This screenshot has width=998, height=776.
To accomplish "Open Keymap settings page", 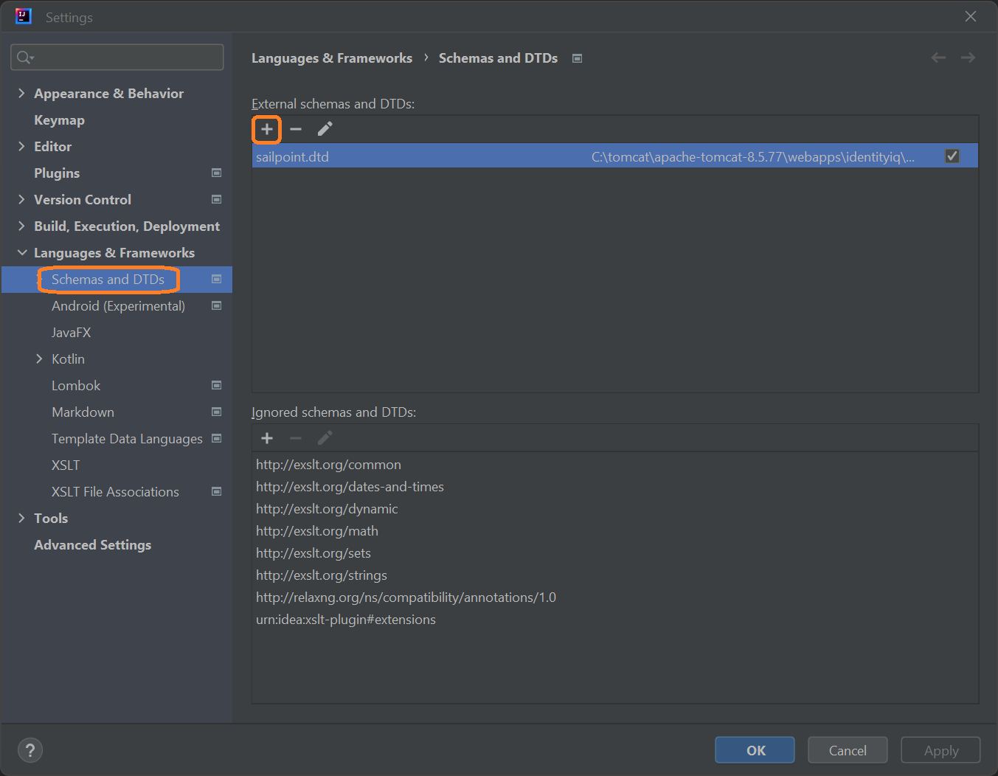I will [59, 119].
